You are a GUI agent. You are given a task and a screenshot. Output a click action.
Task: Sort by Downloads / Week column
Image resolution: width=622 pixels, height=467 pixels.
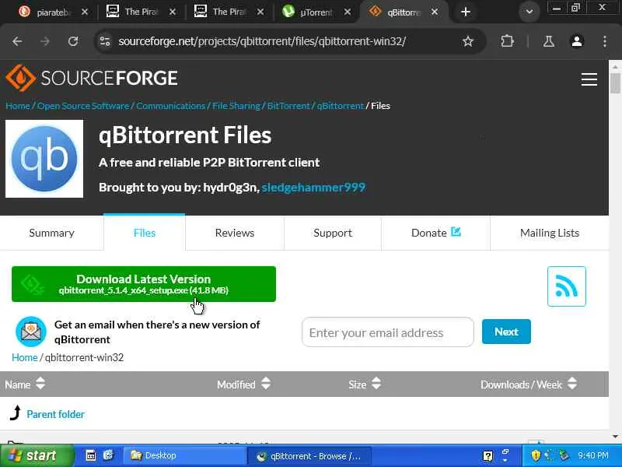(529, 384)
